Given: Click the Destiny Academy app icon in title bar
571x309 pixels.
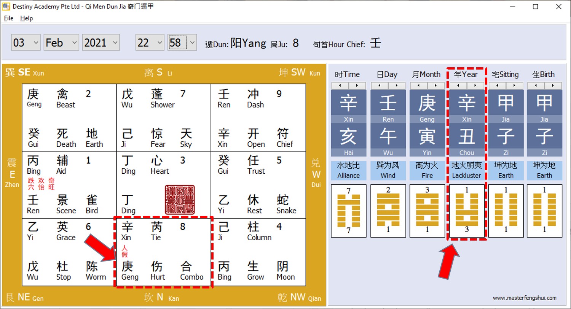Looking at the screenshot, I should [x=6, y=6].
